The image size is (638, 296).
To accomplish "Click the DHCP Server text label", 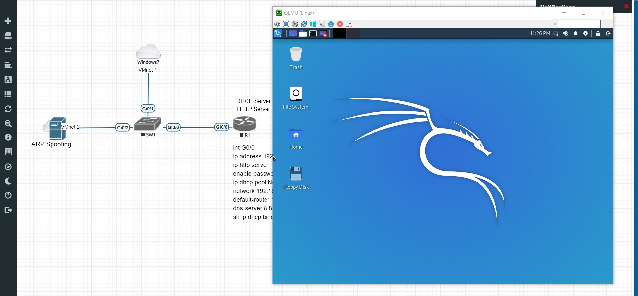I will click(x=254, y=101).
